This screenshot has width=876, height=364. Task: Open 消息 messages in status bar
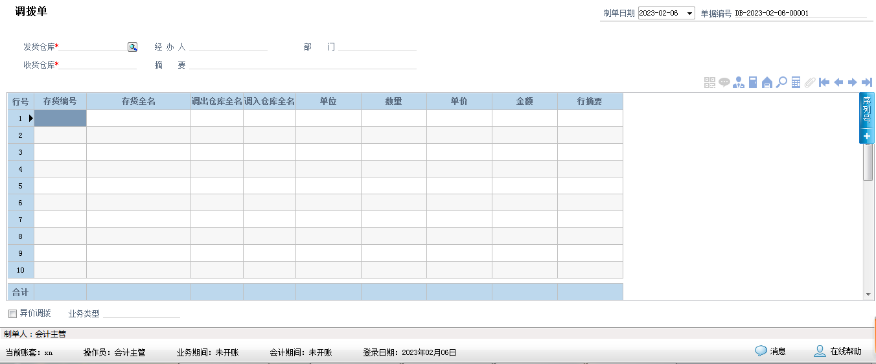(770, 351)
